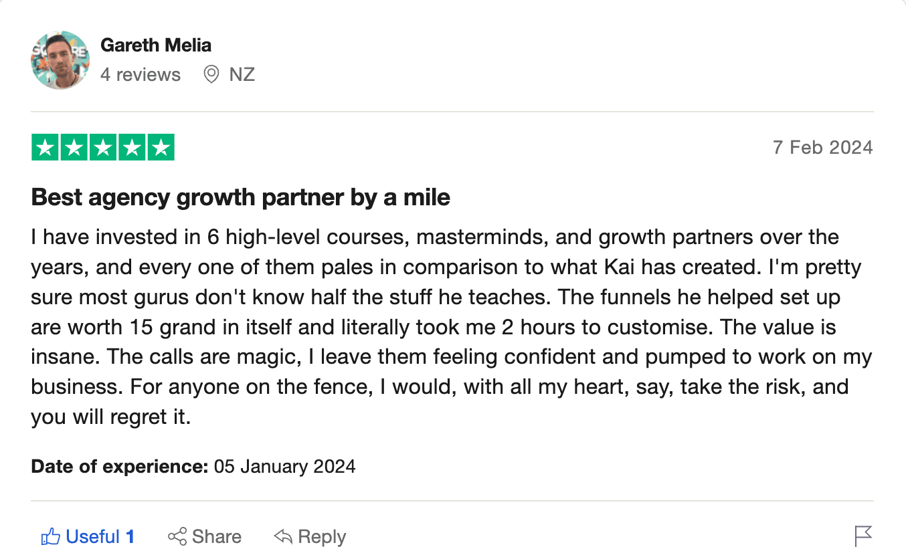Click the fifth green rating star
Image resolution: width=906 pixels, height=555 pixels.
[161, 148]
